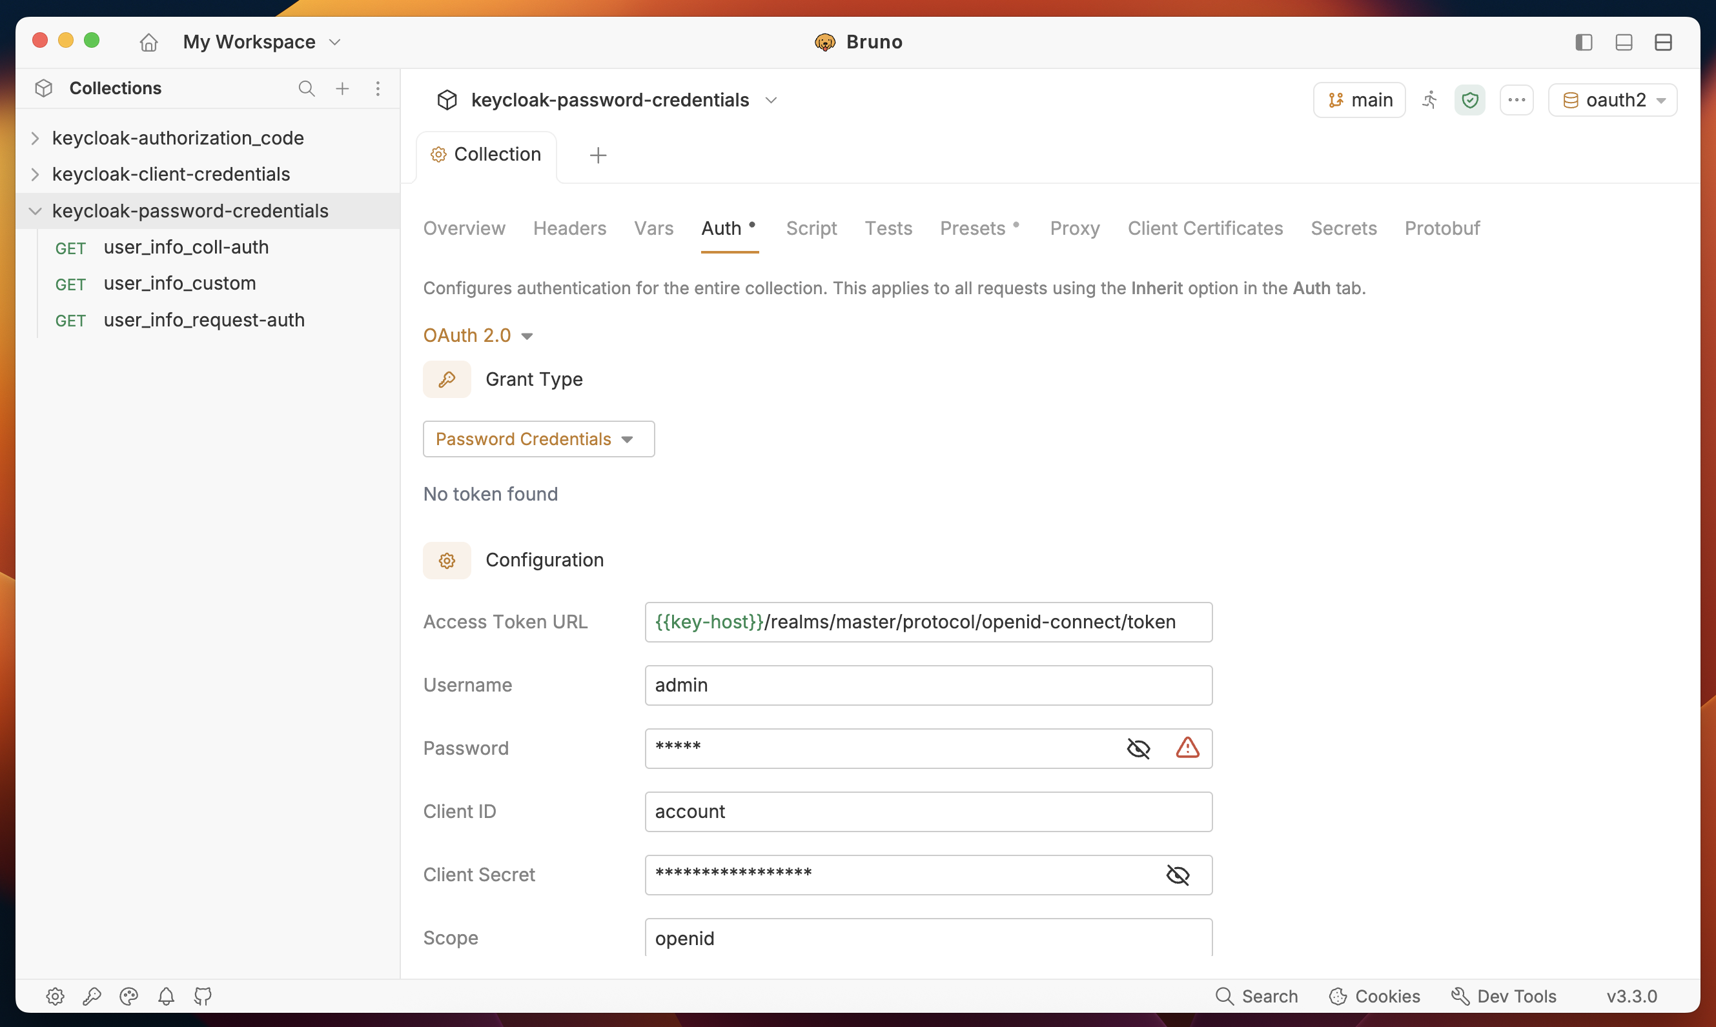1716x1027 pixels.
Task: Open the key icon in status bar
Action: (92, 996)
